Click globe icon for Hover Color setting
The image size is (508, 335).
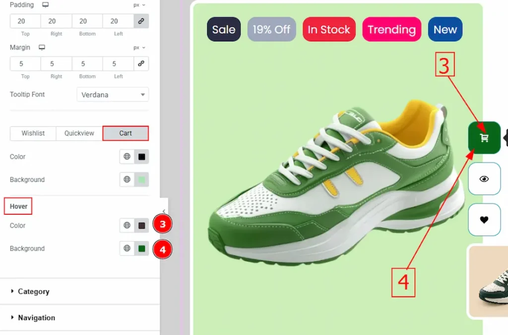(x=127, y=226)
